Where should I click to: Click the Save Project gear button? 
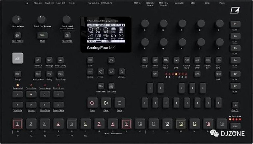click(17, 35)
